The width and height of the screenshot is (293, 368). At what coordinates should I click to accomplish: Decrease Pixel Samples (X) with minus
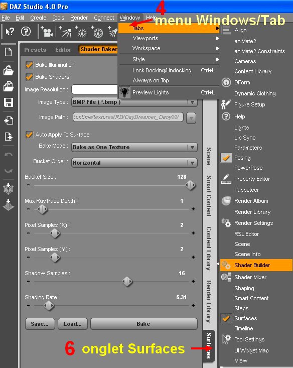[29, 233]
